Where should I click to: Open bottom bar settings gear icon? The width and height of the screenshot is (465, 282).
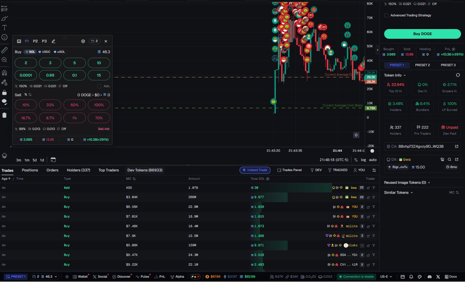click(67, 277)
